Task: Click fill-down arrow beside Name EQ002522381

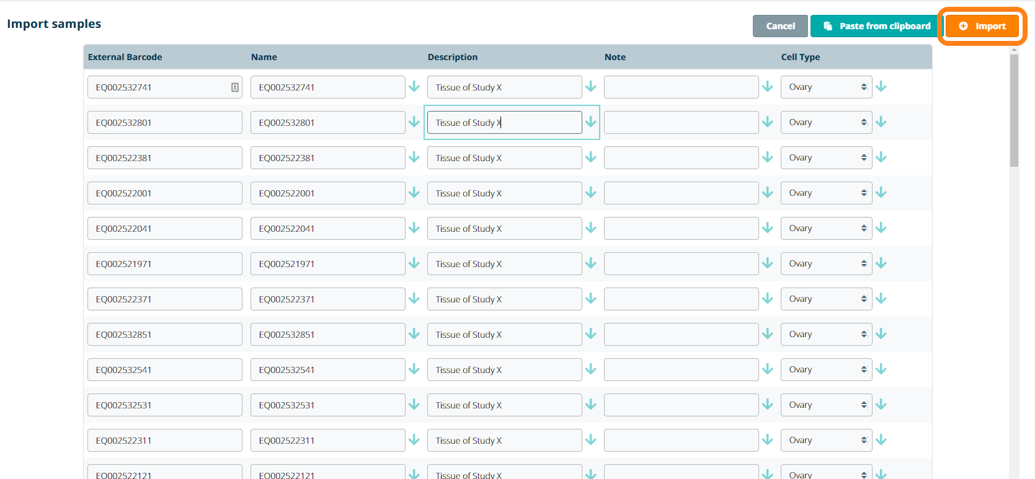Action: click(414, 157)
